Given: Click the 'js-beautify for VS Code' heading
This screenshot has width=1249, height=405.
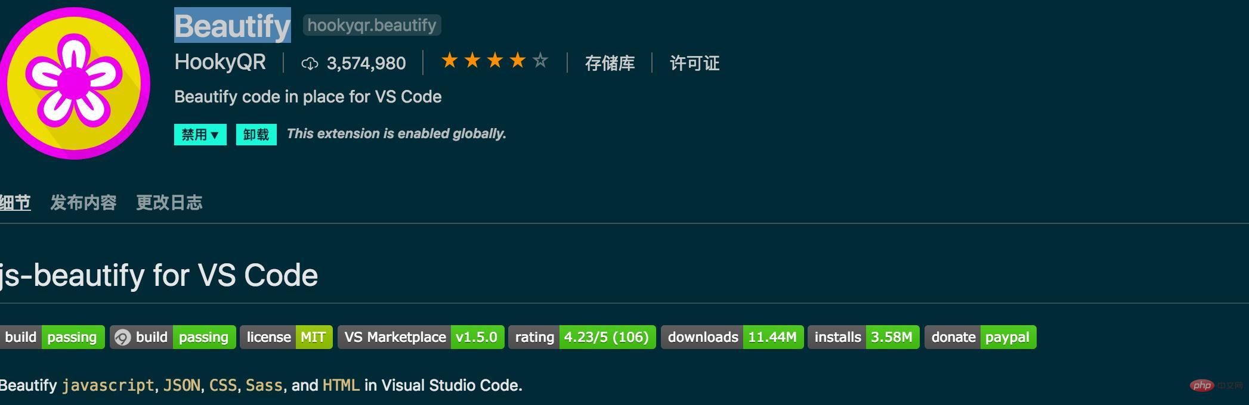Looking at the screenshot, I should click(159, 275).
